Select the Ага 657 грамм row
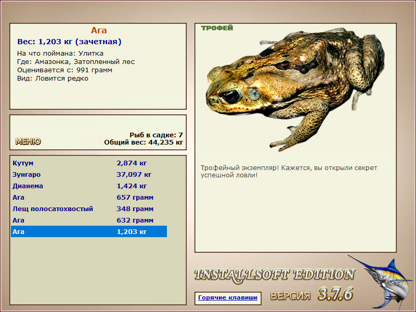 [89, 197]
